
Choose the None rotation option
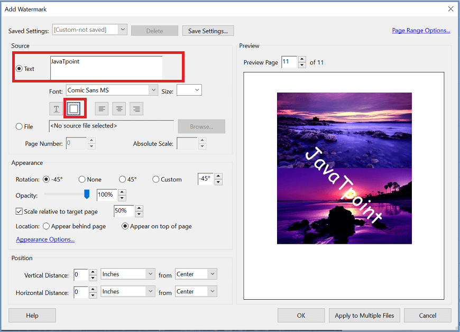(x=82, y=179)
